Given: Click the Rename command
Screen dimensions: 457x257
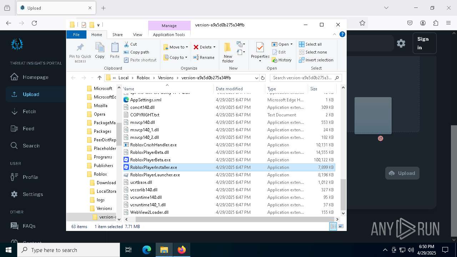Looking at the screenshot, I should (x=204, y=57).
